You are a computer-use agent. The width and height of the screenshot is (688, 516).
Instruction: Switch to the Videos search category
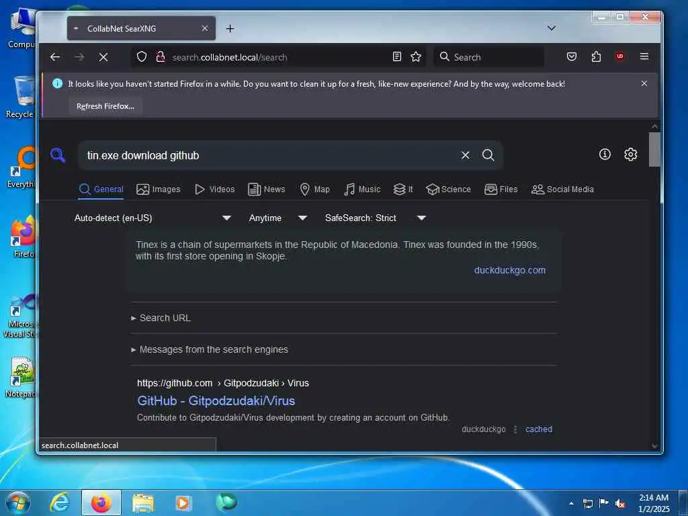(215, 189)
